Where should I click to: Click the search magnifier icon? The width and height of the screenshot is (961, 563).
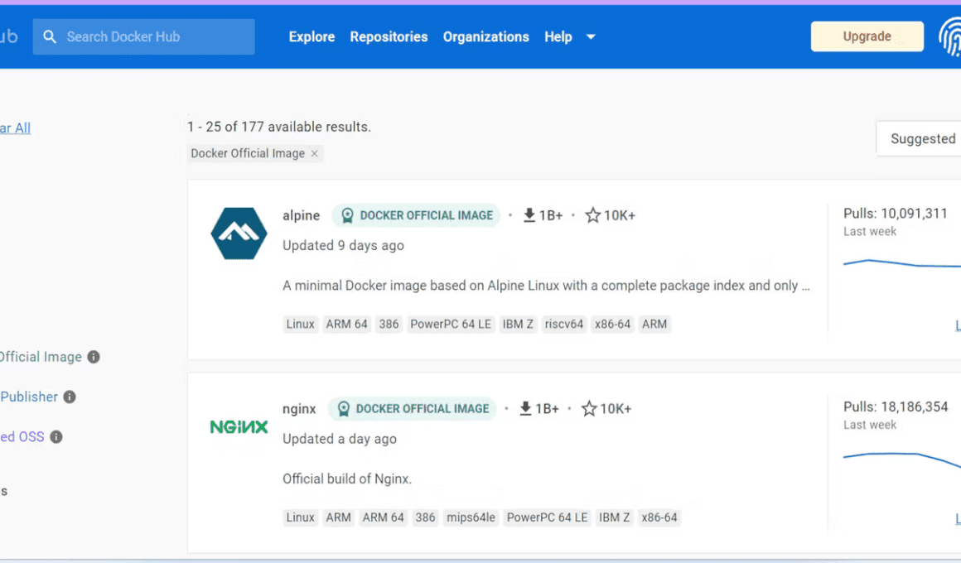[50, 36]
